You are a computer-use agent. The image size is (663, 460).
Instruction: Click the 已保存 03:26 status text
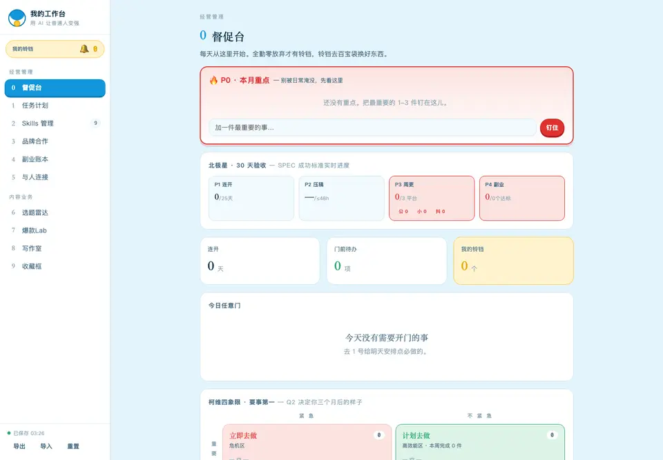point(28,433)
